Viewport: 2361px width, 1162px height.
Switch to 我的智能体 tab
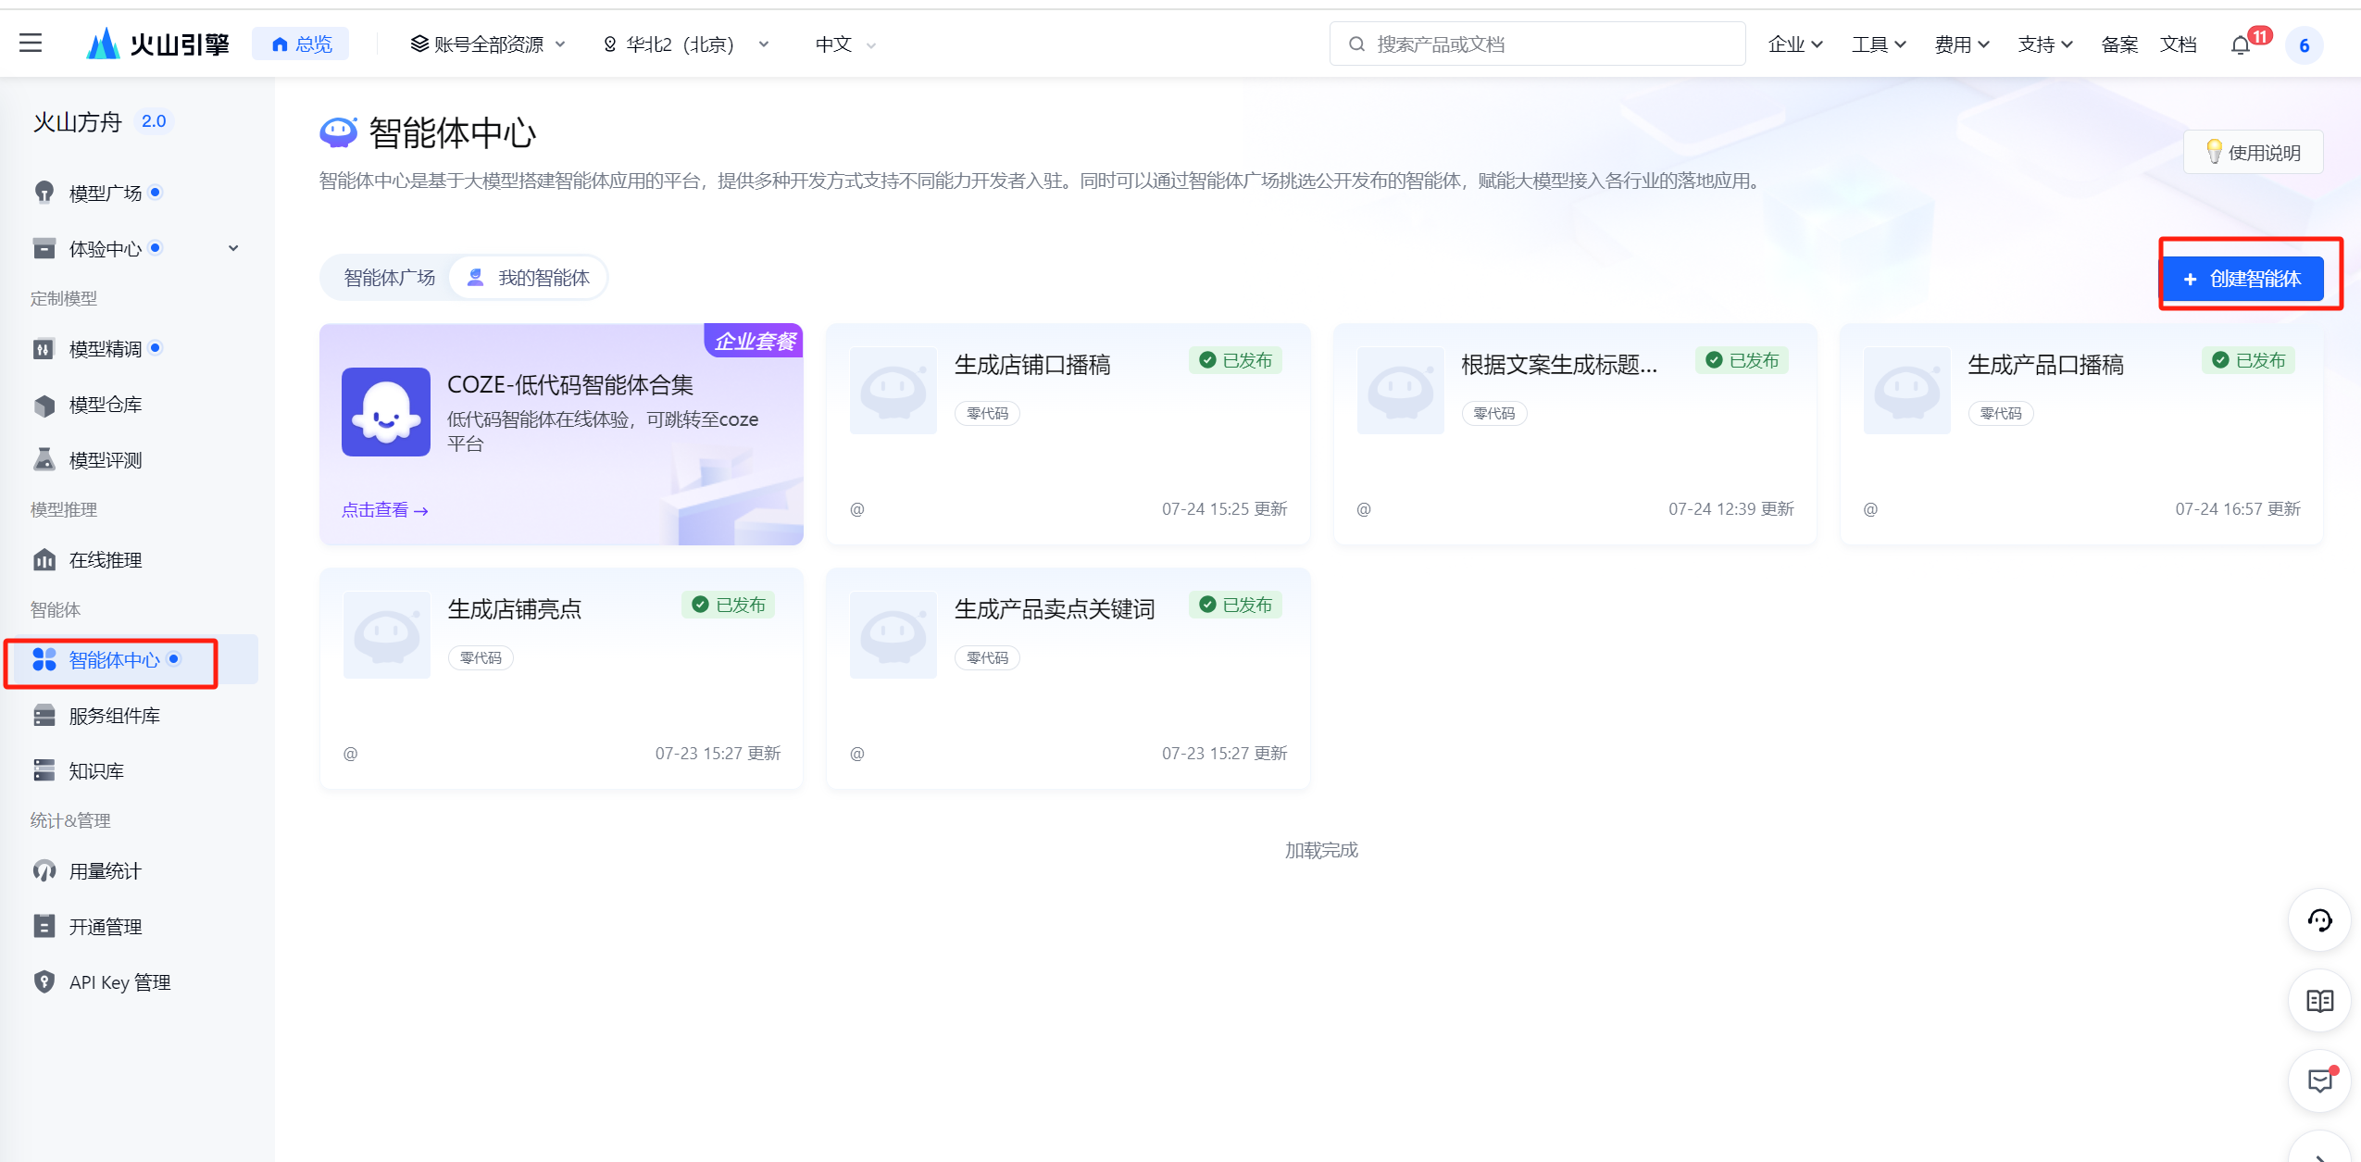[528, 277]
